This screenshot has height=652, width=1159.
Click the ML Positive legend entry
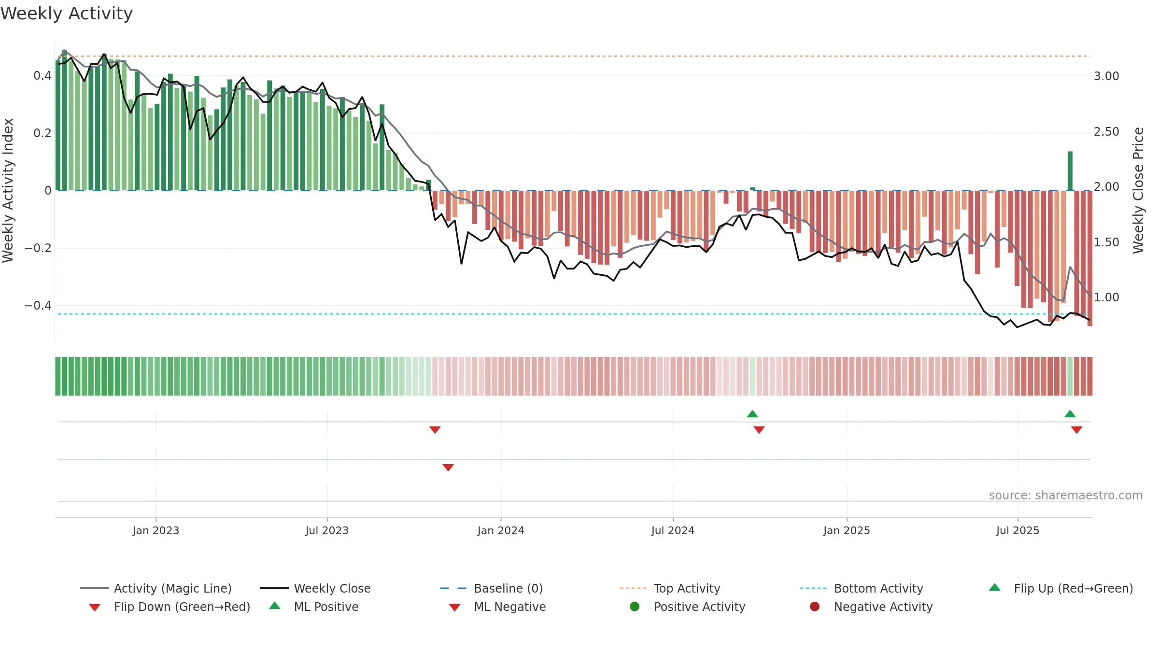(314, 607)
